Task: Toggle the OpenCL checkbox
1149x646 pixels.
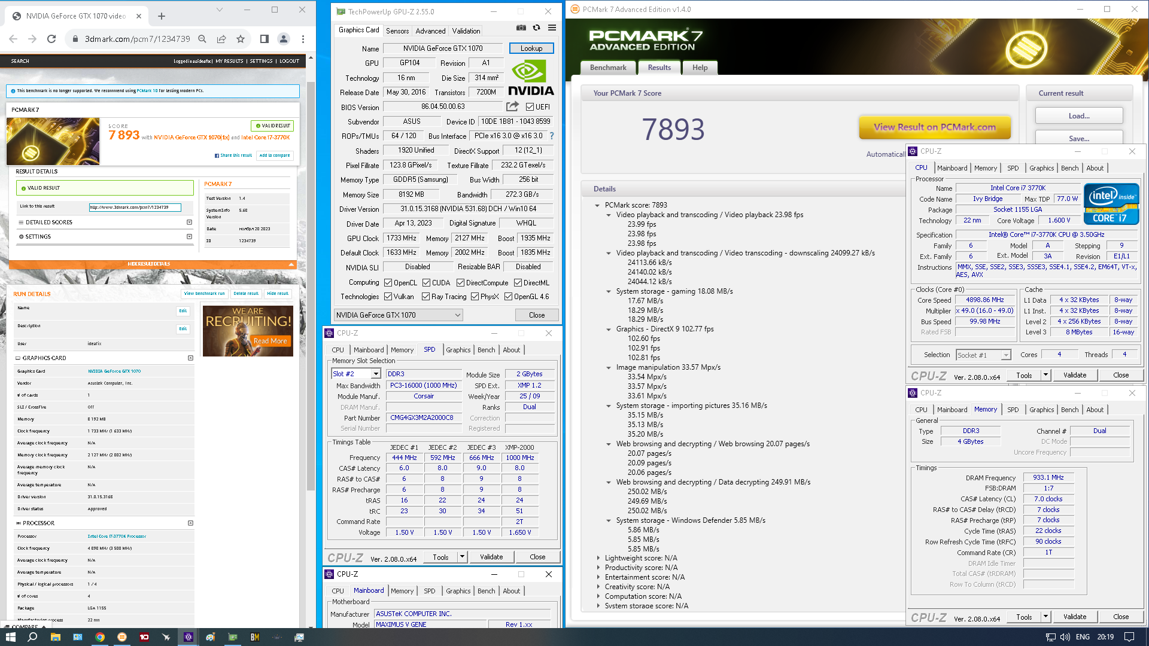Action: (x=388, y=283)
